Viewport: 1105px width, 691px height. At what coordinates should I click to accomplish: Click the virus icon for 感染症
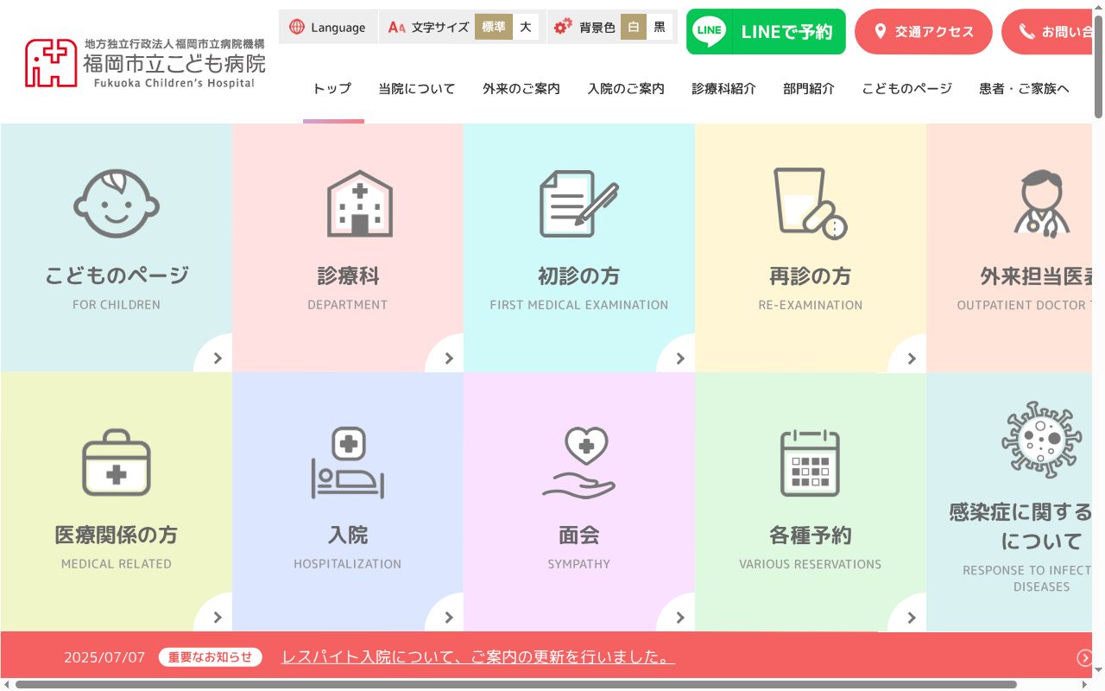coord(1041,439)
